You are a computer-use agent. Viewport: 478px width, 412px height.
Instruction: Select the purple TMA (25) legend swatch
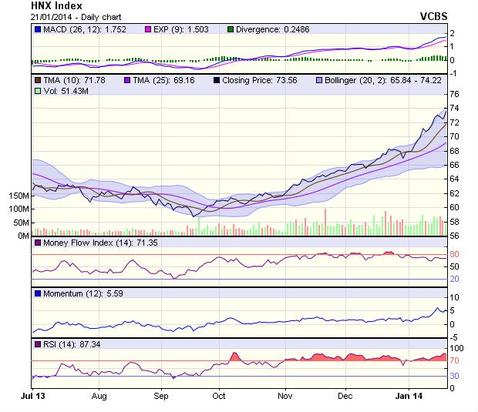(129, 79)
